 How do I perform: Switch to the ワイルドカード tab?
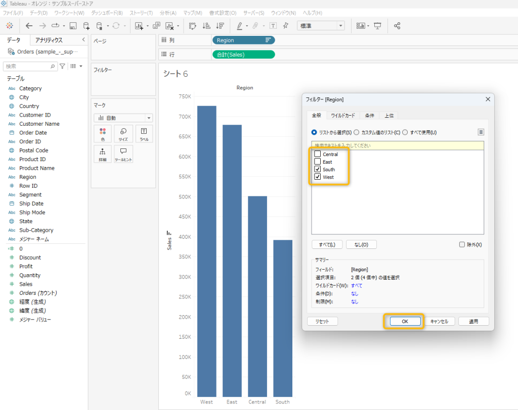pyautogui.click(x=342, y=116)
